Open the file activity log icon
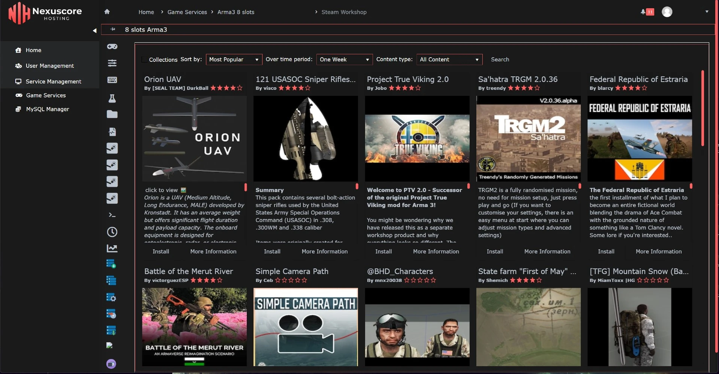The width and height of the screenshot is (719, 374). point(112,131)
